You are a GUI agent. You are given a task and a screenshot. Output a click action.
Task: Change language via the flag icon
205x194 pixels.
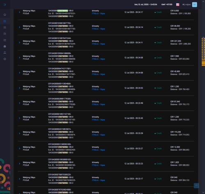pyautogui.click(x=178, y=5)
